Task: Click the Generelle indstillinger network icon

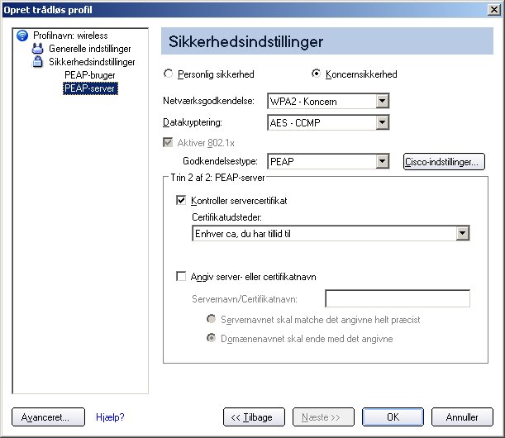Action: point(37,49)
